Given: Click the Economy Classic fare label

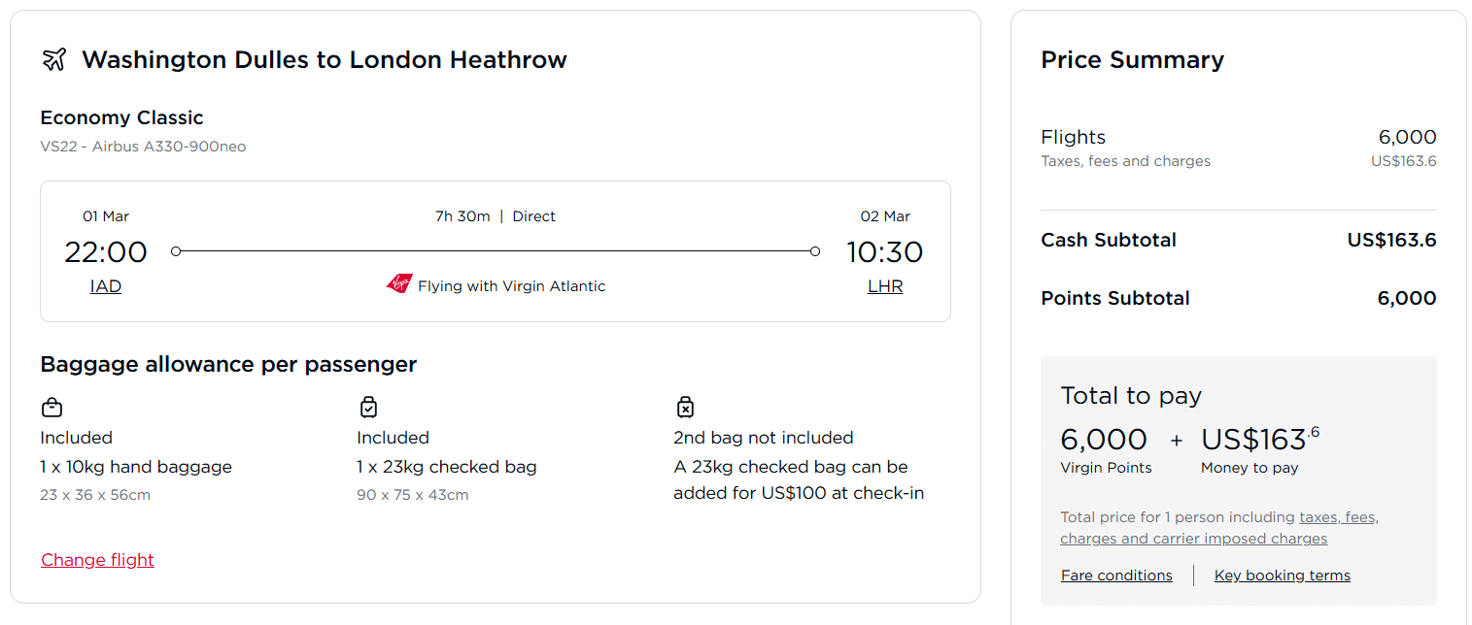Looking at the screenshot, I should coord(121,118).
